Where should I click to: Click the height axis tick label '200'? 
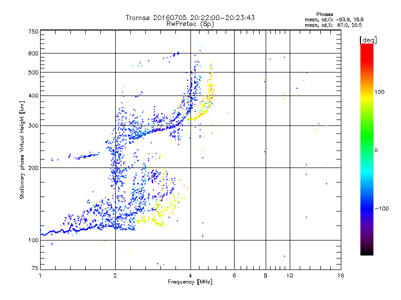[x=33, y=168]
